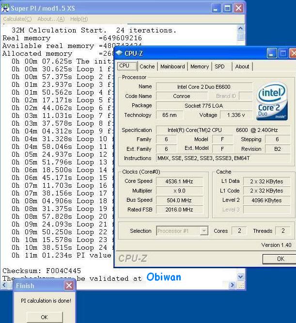
Task: Open the Calculate menu in Super PI
Action: coord(17,19)
